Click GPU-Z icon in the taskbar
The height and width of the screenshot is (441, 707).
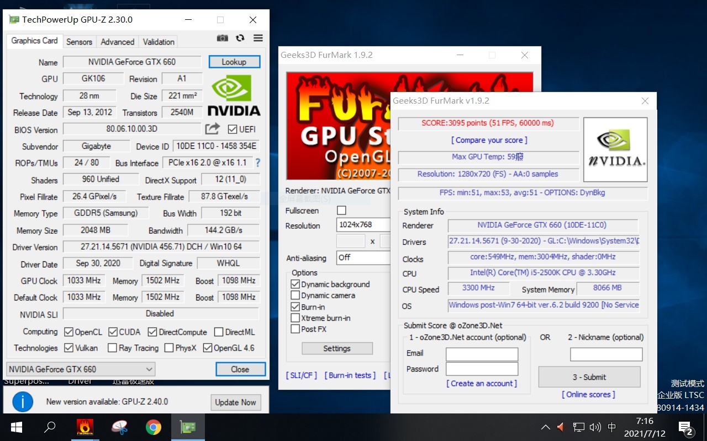coord(188,427)
